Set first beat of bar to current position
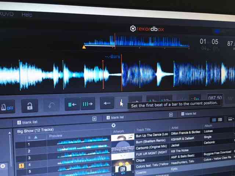This screenshot has width=235, height=176. pos(121,103)
